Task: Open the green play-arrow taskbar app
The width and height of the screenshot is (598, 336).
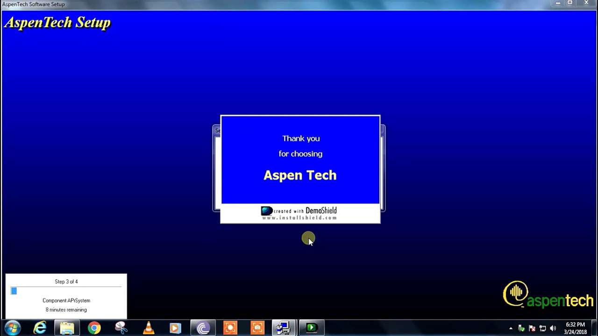Action: click(x=311, y=328)
